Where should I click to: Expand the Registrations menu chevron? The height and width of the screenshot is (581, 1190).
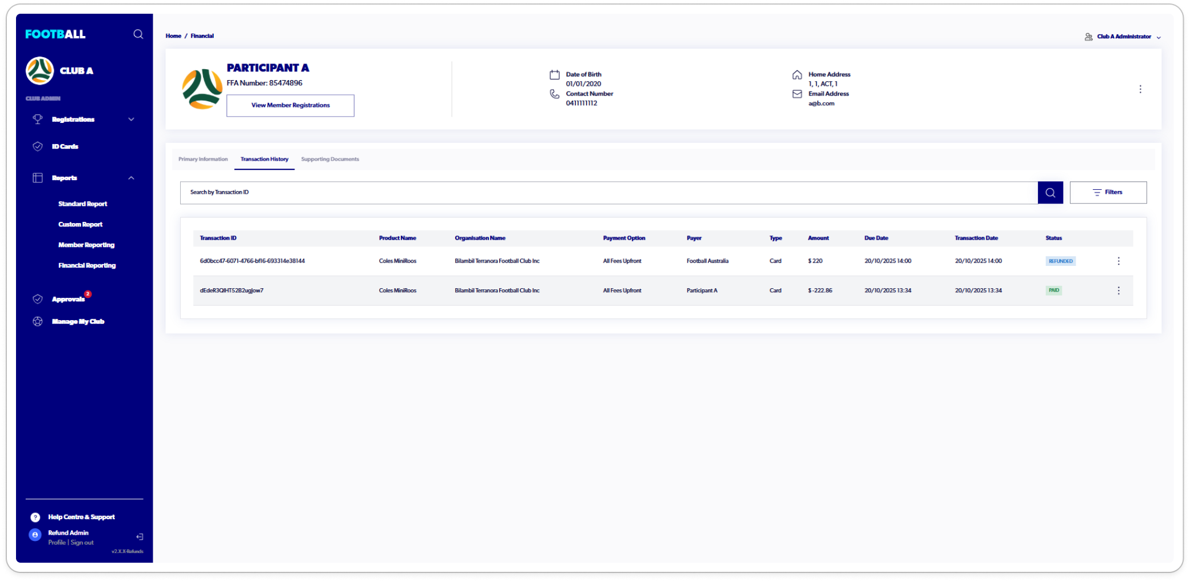tap(131, 120)
